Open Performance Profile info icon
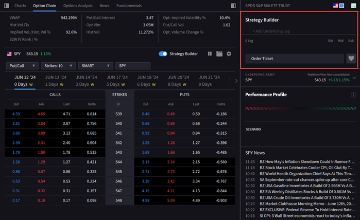 [x=353, y=95]
